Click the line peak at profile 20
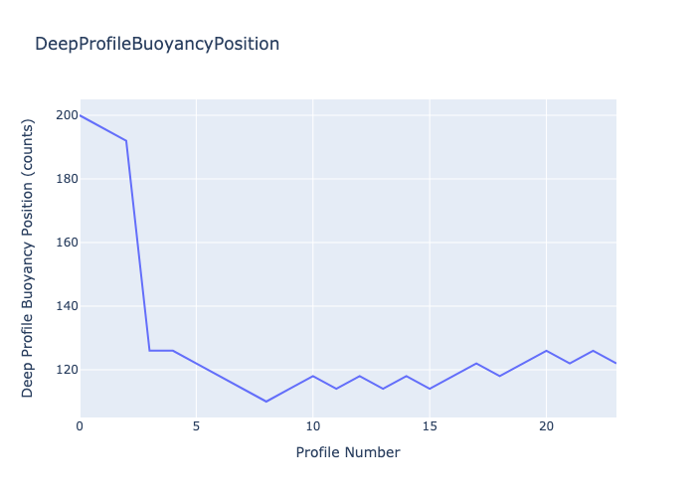Screen dimensions: 696x497 point(546,350)
